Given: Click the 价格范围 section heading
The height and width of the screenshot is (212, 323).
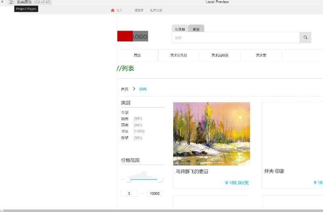Looking at the screenshot, I should (x=130, y=160).
